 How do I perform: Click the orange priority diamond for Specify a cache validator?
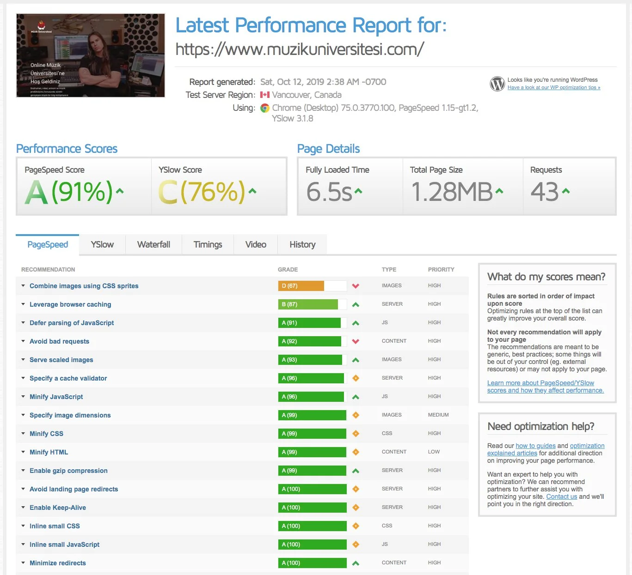pos(356,378)
